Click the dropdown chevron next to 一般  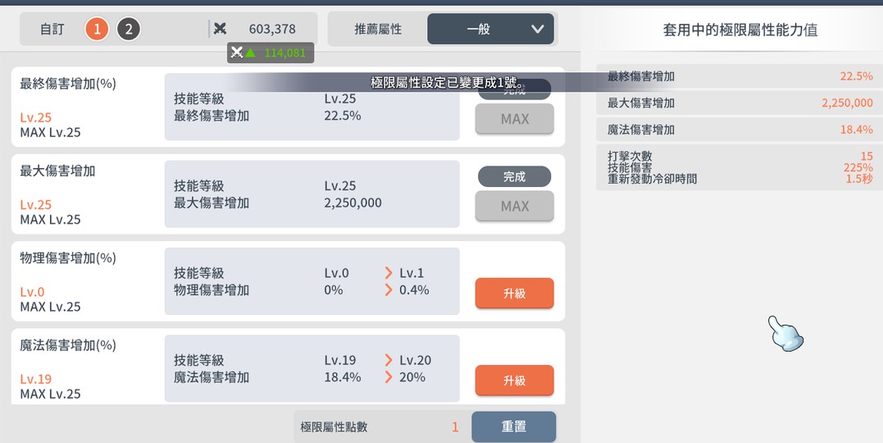click(x=537, y=29)
